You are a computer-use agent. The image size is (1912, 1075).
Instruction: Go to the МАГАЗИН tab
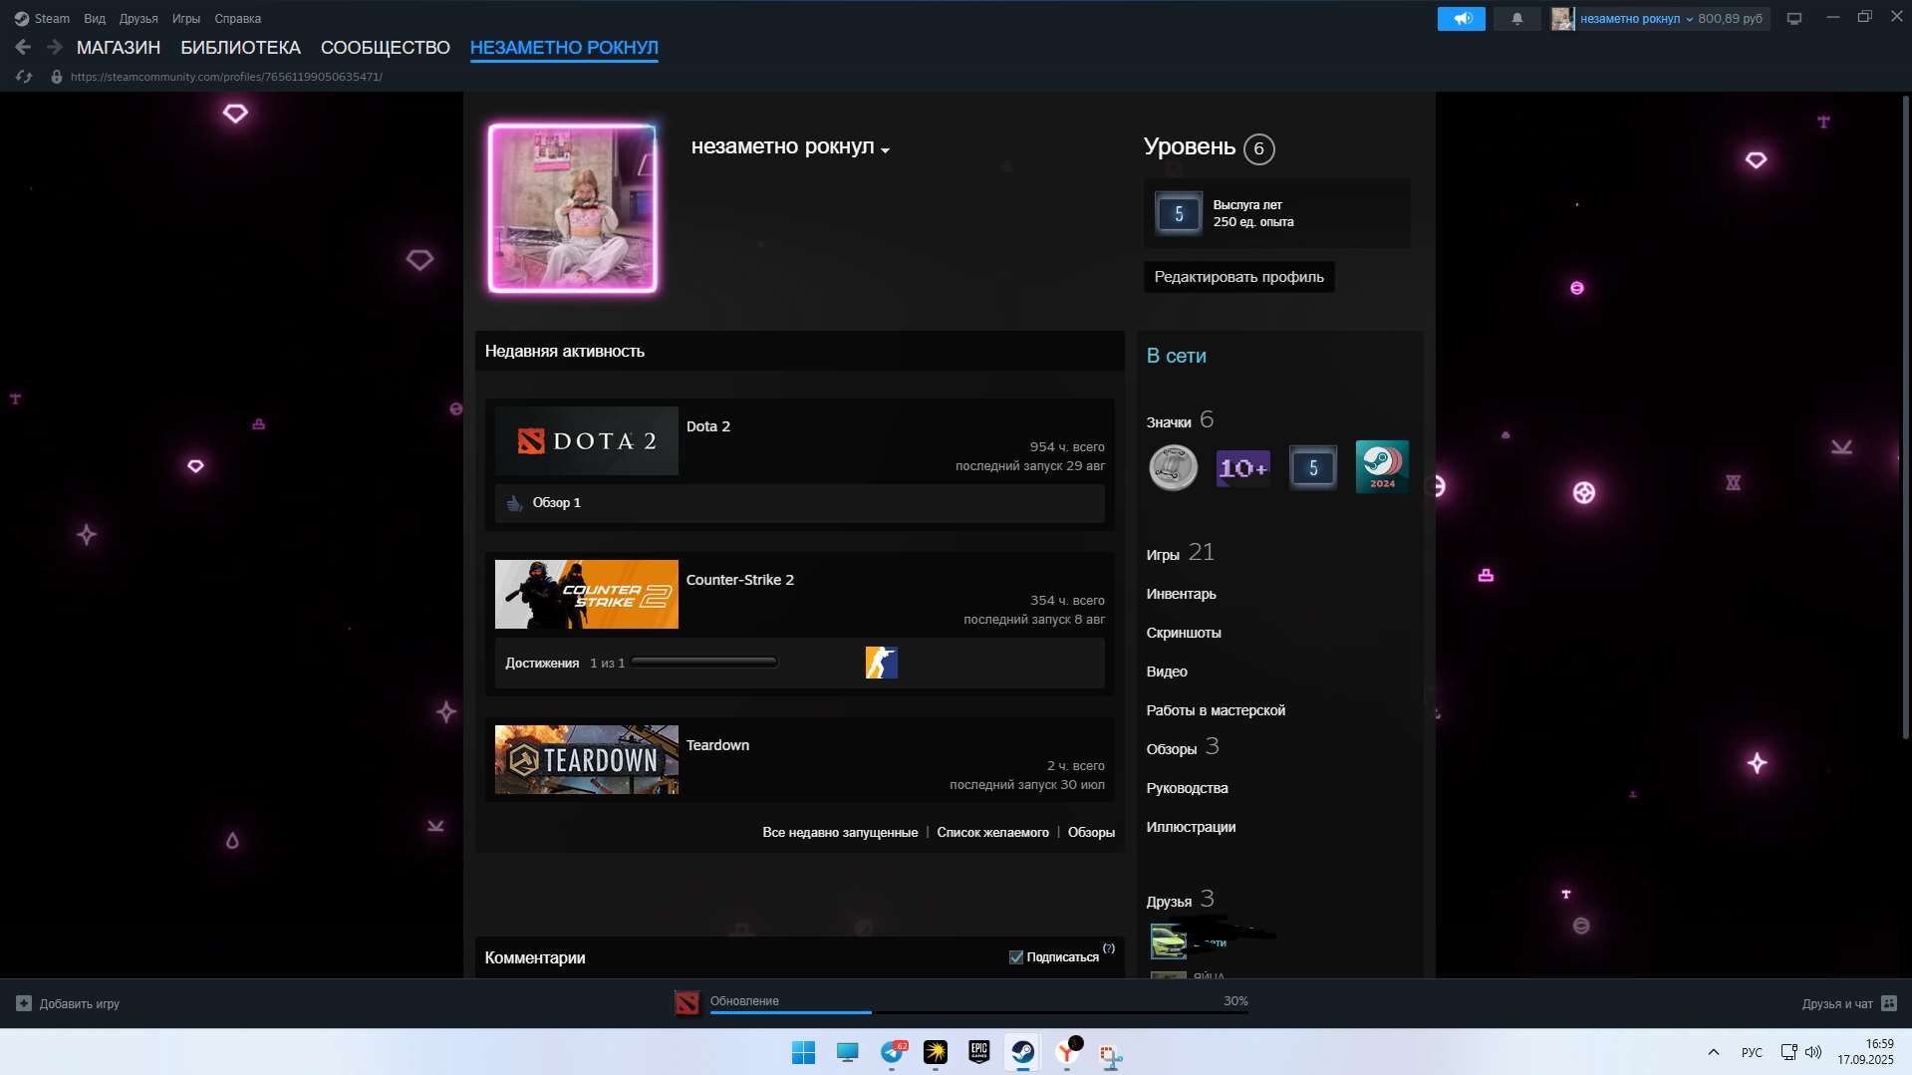[x=119, y=47]
